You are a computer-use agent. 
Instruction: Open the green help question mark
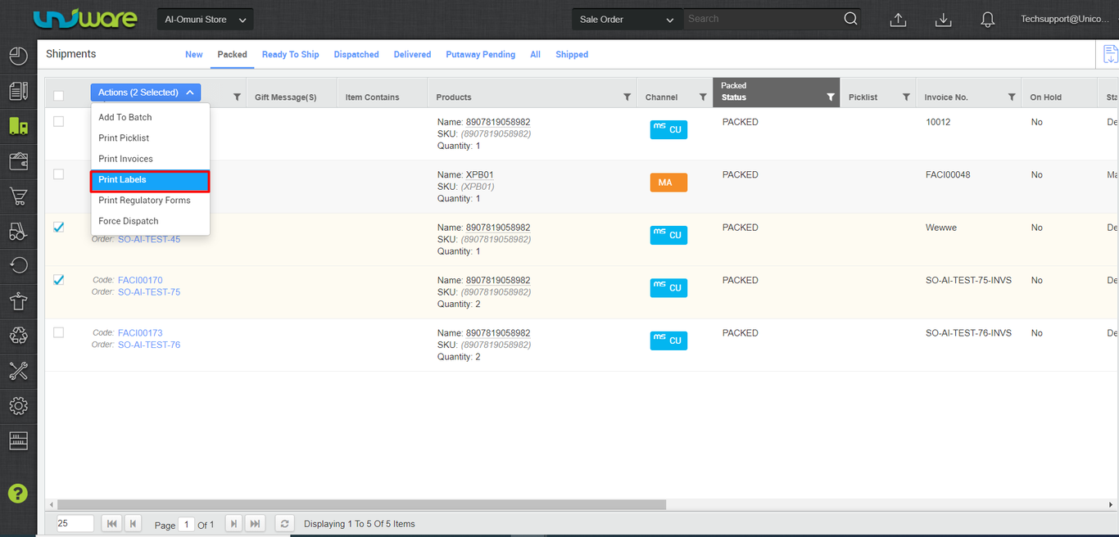(17, 493)
